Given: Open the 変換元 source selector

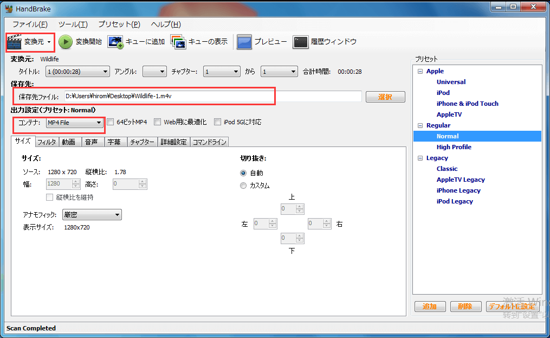Looking at the screenshot, I should tap(29, 42).
